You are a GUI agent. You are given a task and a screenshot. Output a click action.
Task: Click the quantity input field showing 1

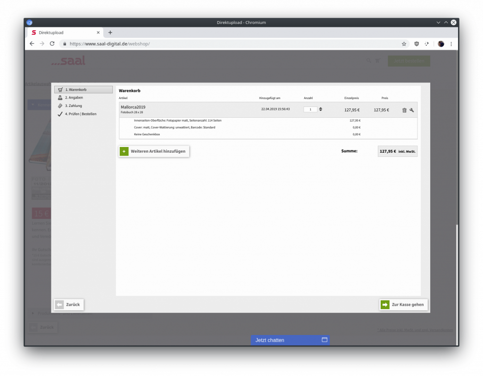310,109
